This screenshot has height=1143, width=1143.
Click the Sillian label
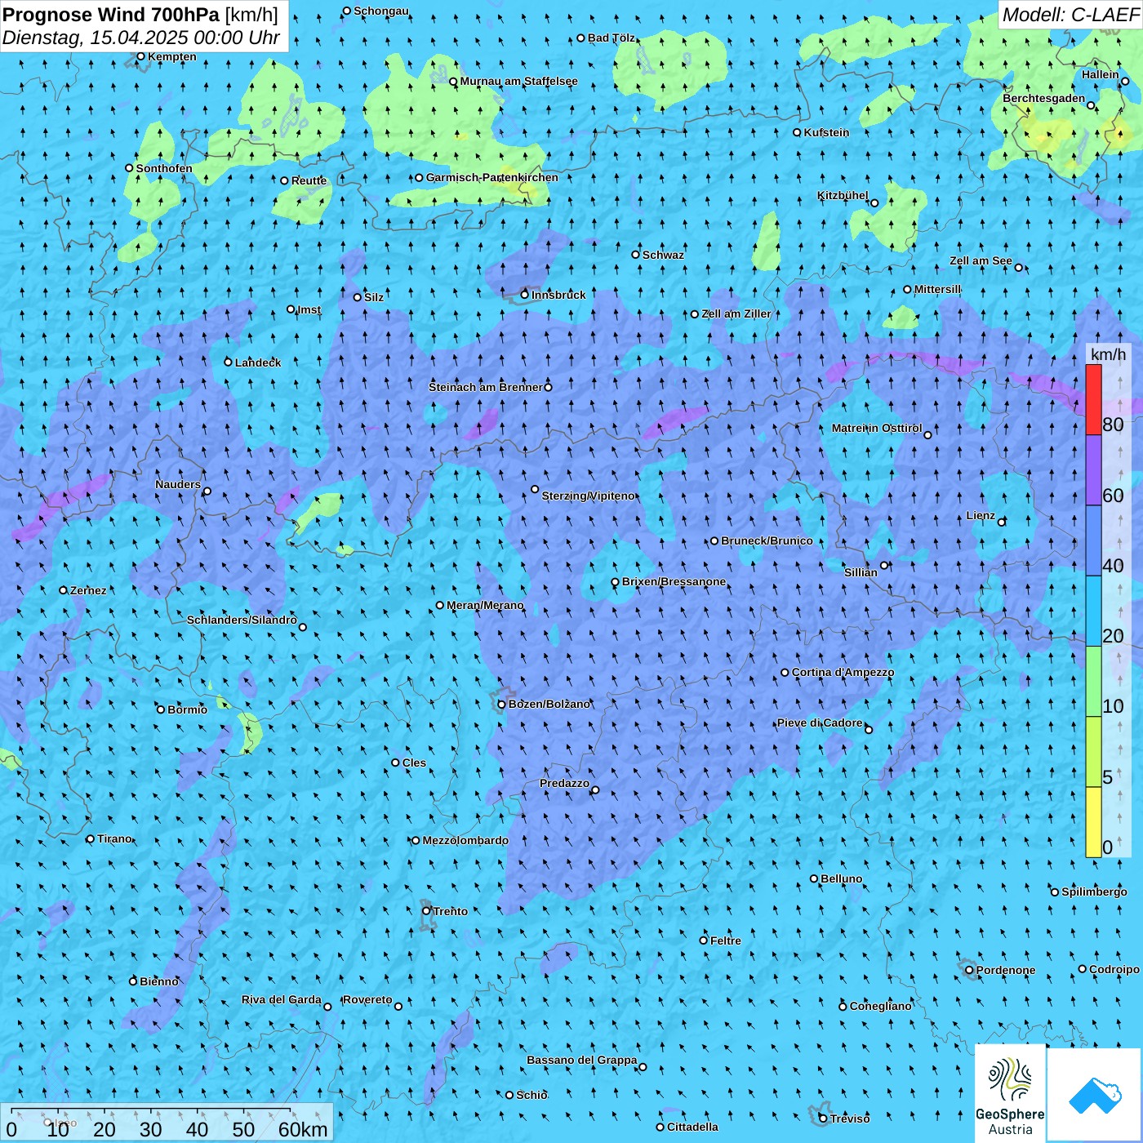tap(861, 572)
